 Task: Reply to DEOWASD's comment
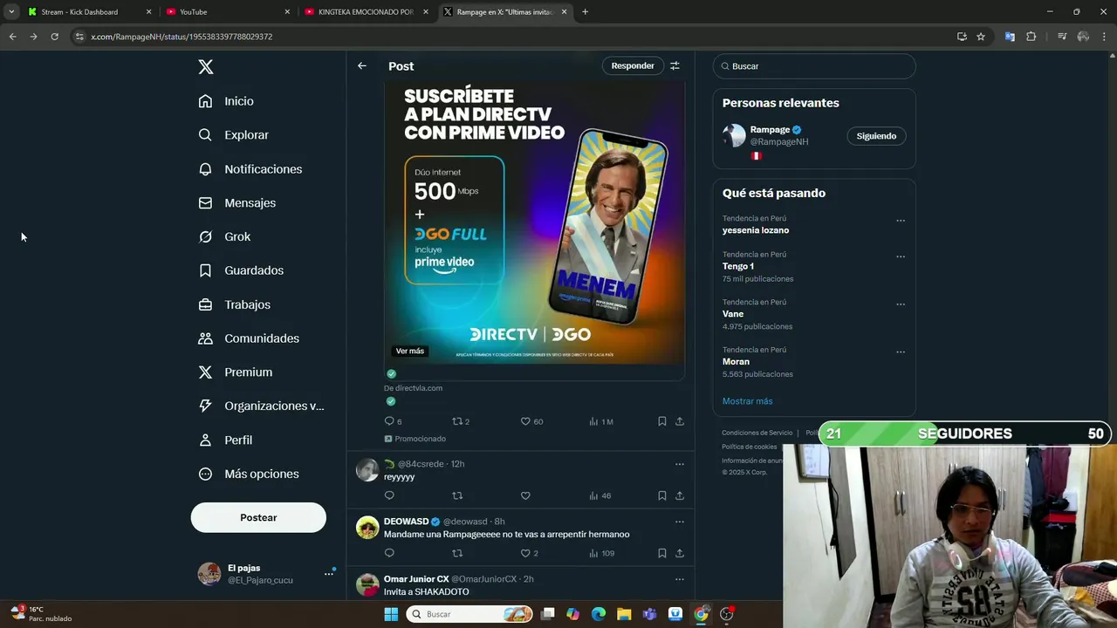click(389, 553)
